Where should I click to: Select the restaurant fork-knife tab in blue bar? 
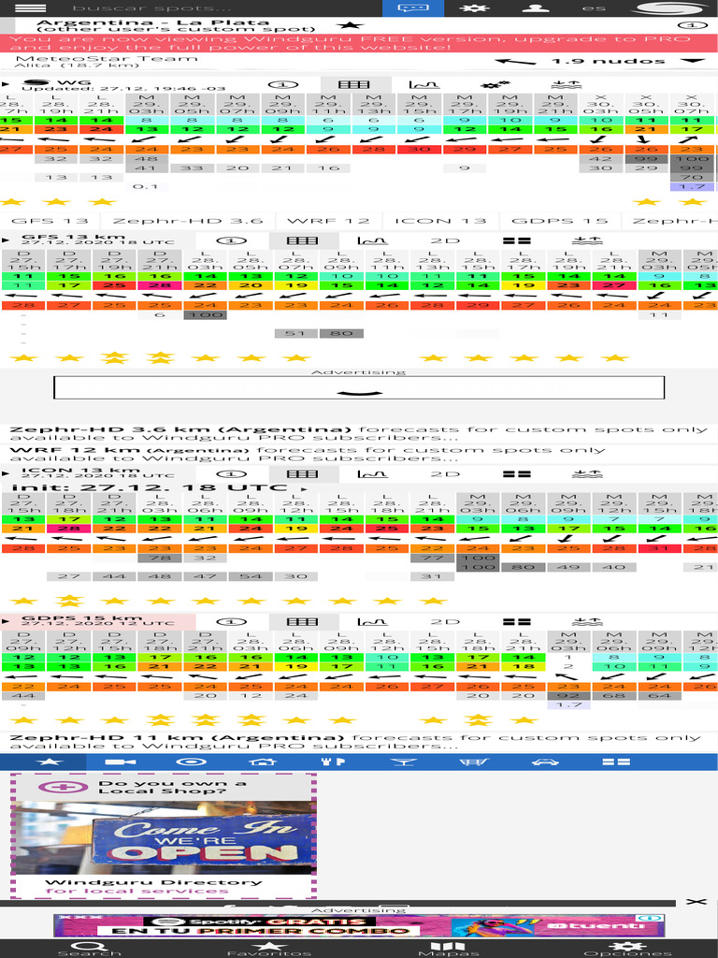(x=334, y=762)
